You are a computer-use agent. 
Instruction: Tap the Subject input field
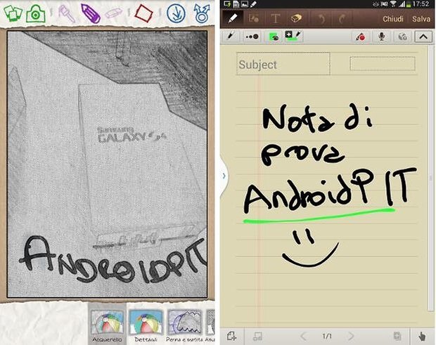tap(283, 64)
